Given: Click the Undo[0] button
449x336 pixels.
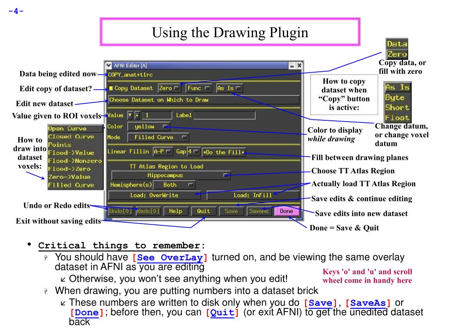Looking at the screenshot, I should click(x=121, y=211).
